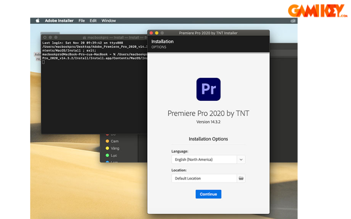Open the Window menu

tap(108, 21)
